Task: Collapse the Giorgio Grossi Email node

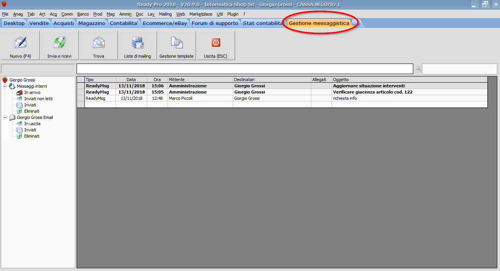Action: [x=5, y=117]
